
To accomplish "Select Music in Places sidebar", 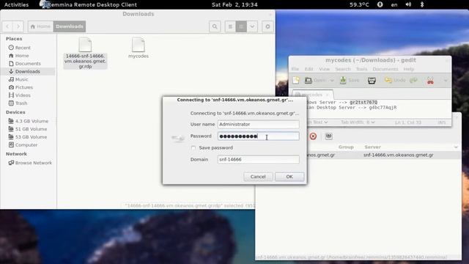I will 21,79.
